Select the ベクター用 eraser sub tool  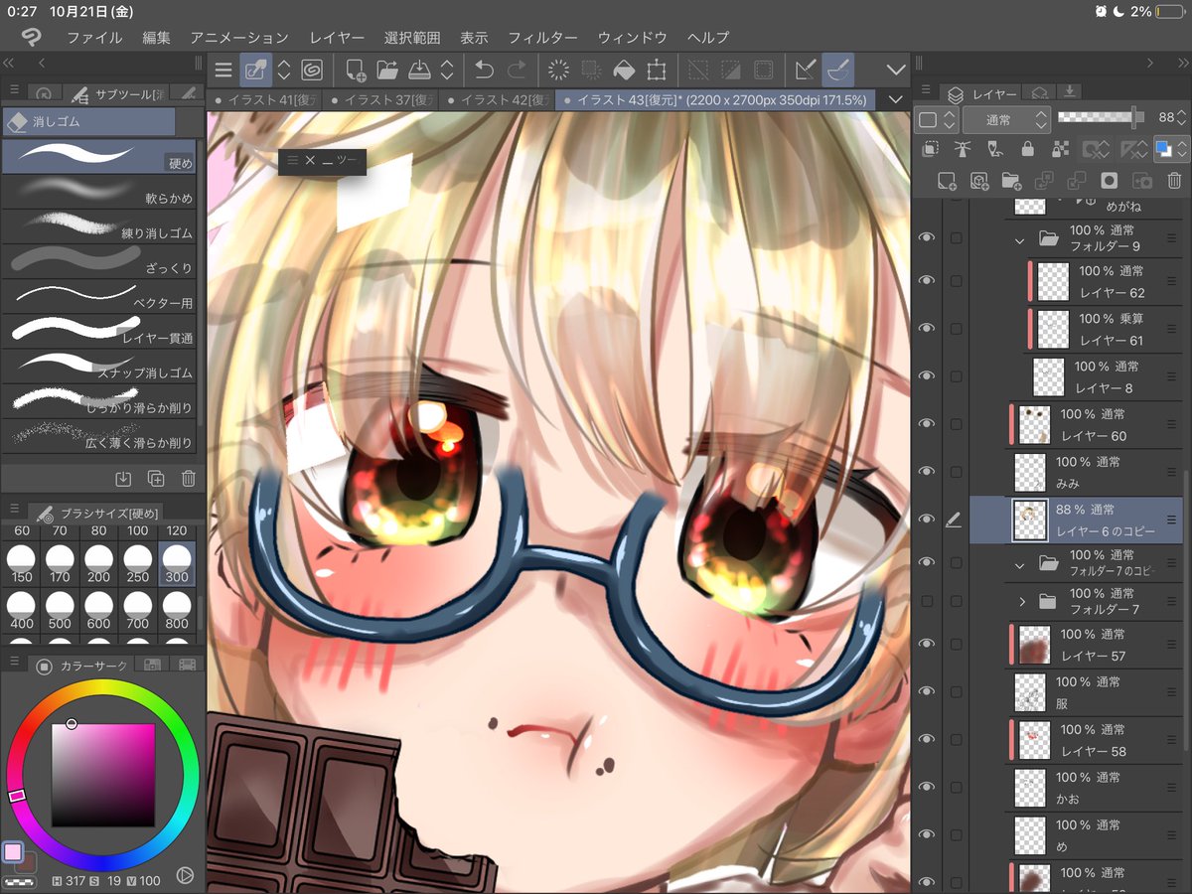coord(99,297)
